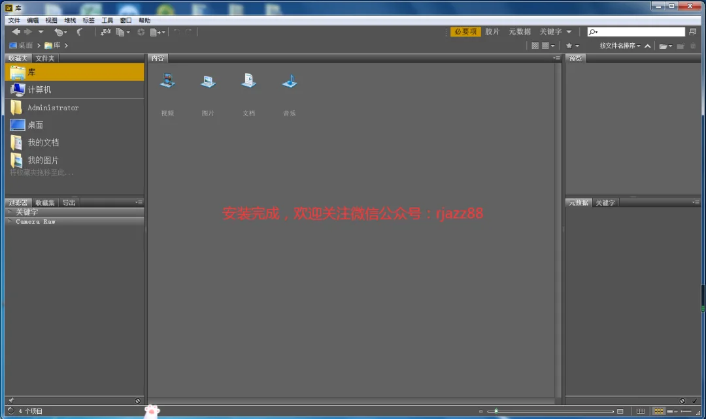This screenshot has width=706, height=419.
Task: Rotate 90° clockwise
Action: coord(189,32)
